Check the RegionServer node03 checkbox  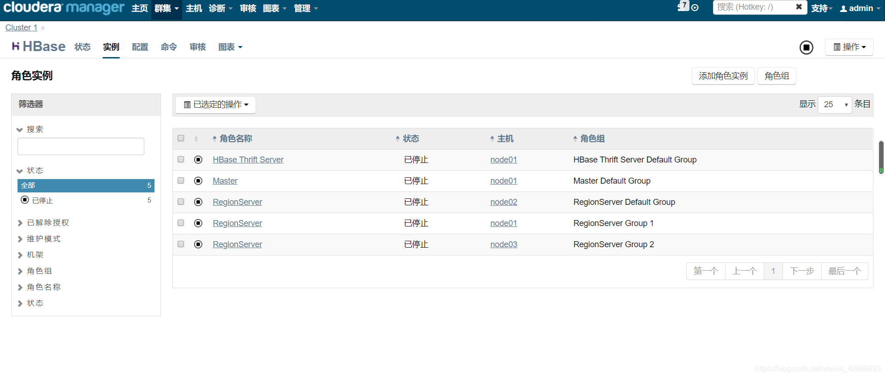pyautogui.click(x=181, y=244)
